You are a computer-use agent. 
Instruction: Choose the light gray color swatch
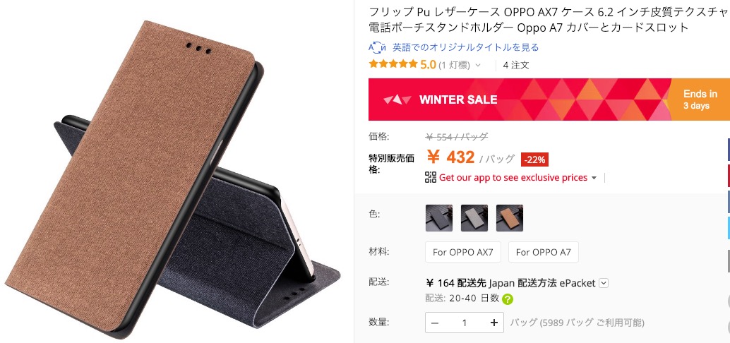[x=474, y=218]
